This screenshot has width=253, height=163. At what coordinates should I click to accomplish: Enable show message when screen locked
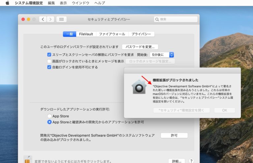point(49,61)
